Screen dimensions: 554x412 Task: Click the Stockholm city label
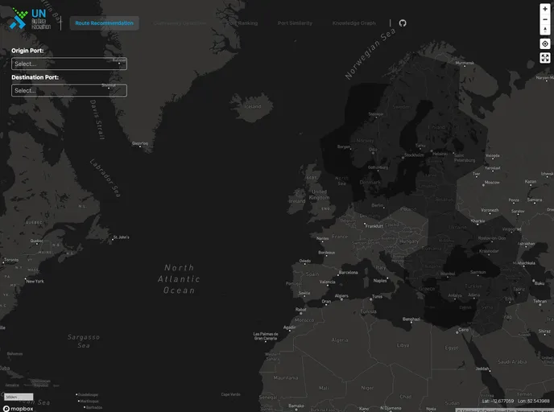coord(414,155)
